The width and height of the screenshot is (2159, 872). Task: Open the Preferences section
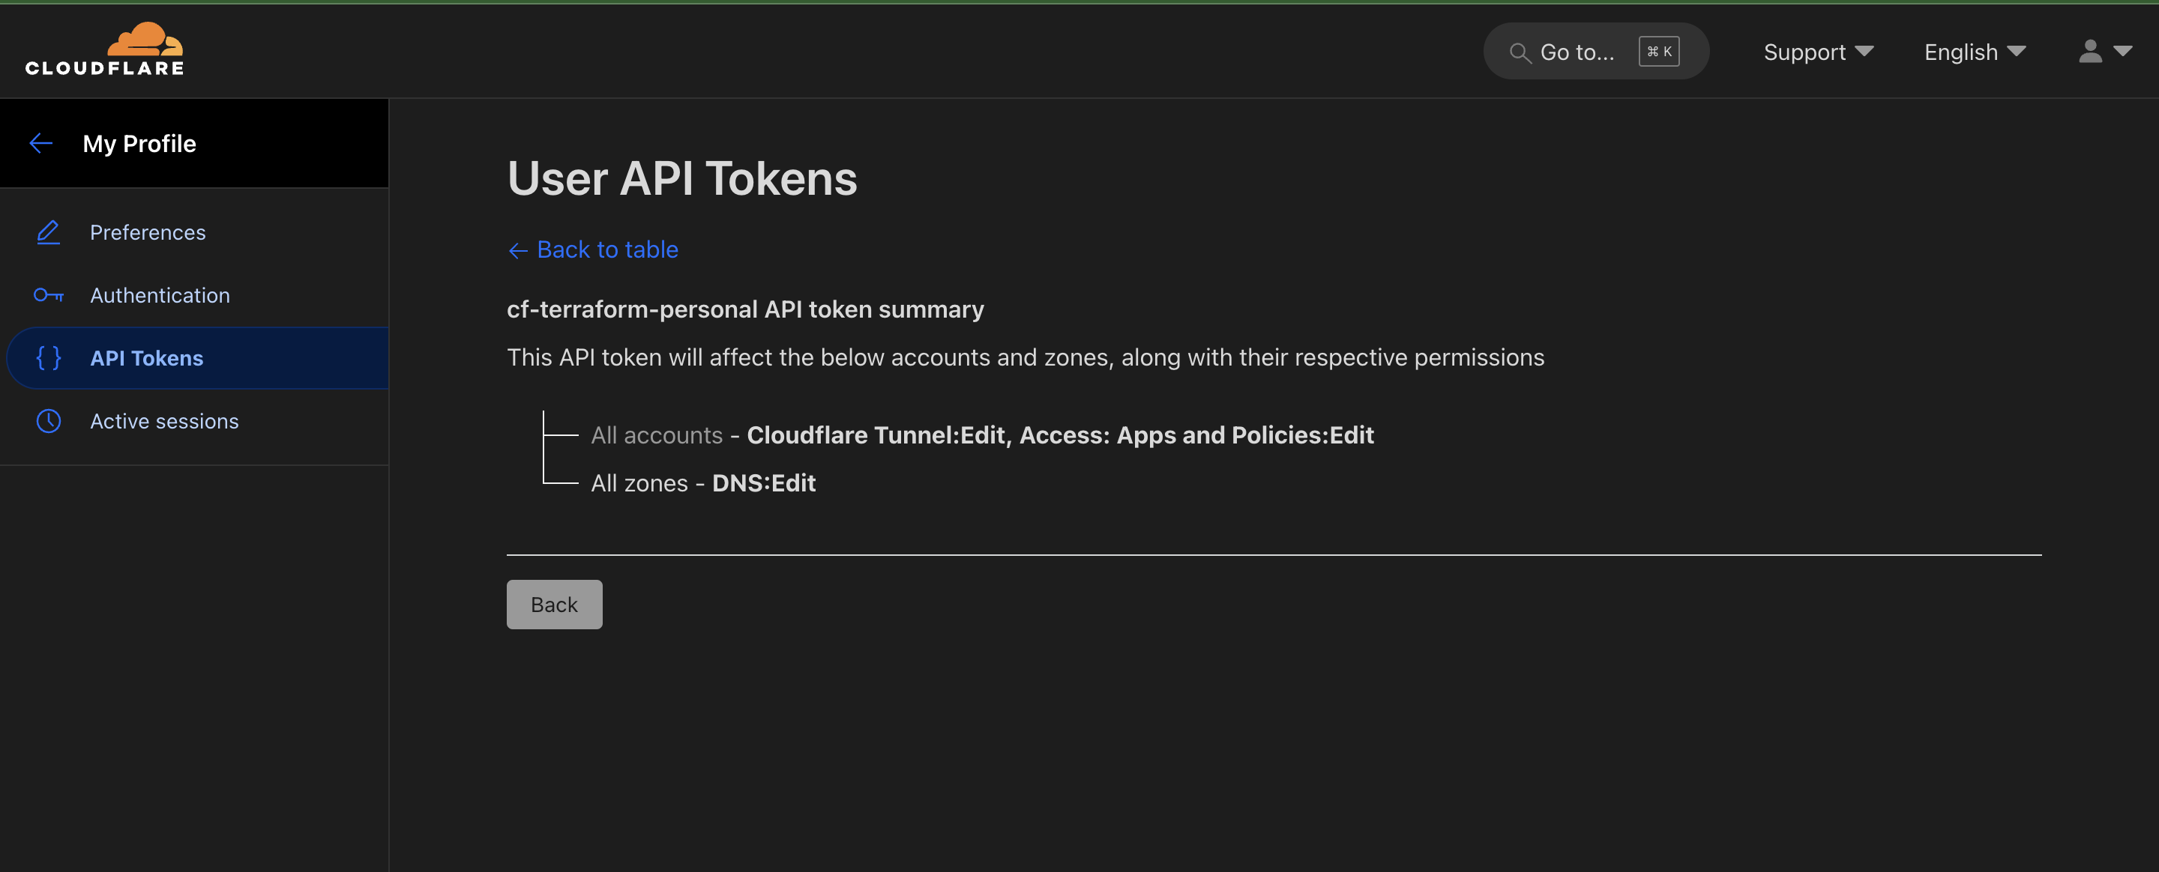click(x=148, y=232)
